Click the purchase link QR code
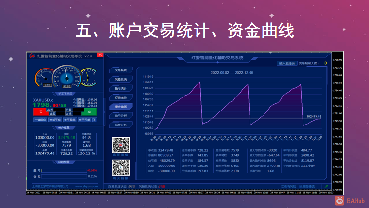The width and height of the screenshot is (369, 208). (120, 167)
